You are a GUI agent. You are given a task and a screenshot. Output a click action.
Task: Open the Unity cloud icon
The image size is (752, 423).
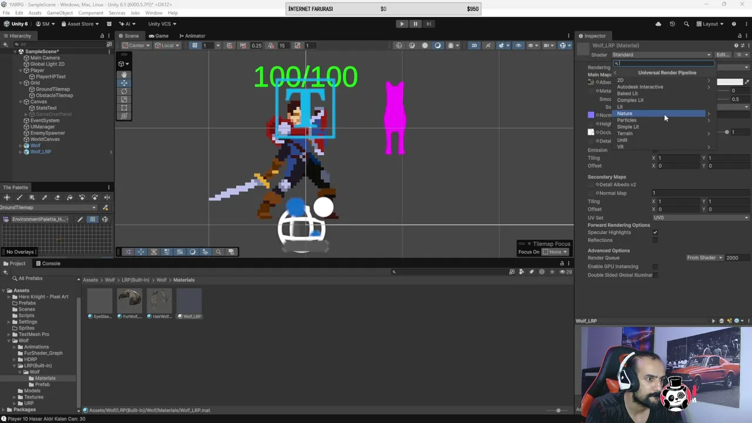click(658, 24)
